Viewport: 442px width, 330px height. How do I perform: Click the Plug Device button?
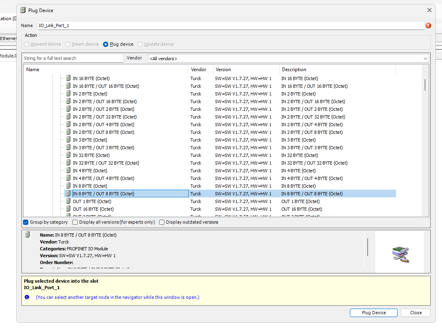373,313
